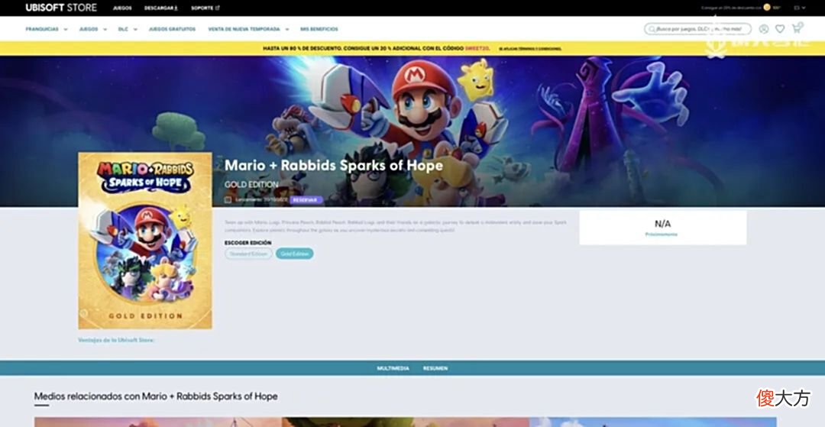Click the N/A price text
The image size is (825, 427).
662,224
